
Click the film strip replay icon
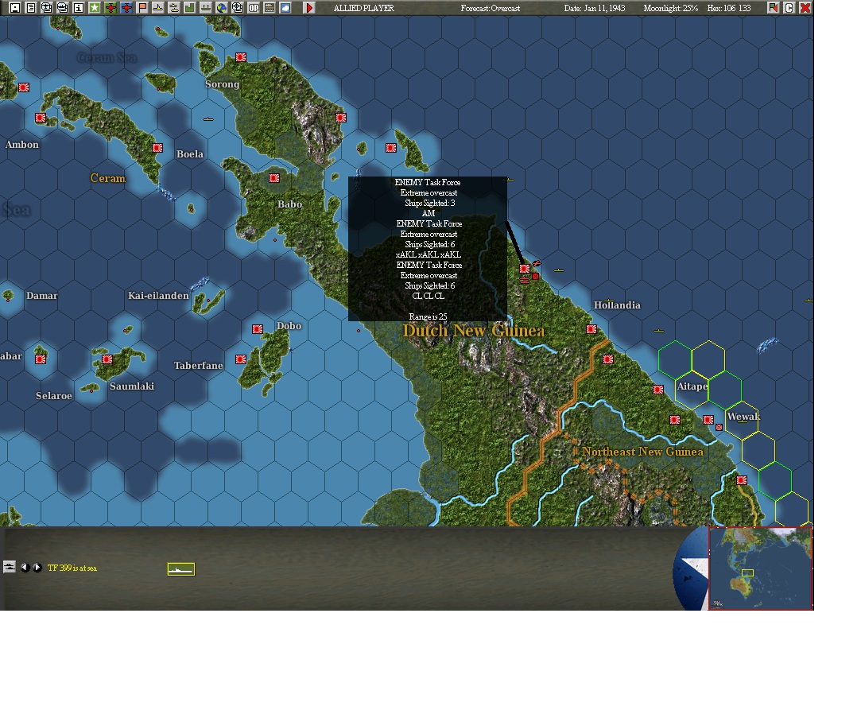269,8
